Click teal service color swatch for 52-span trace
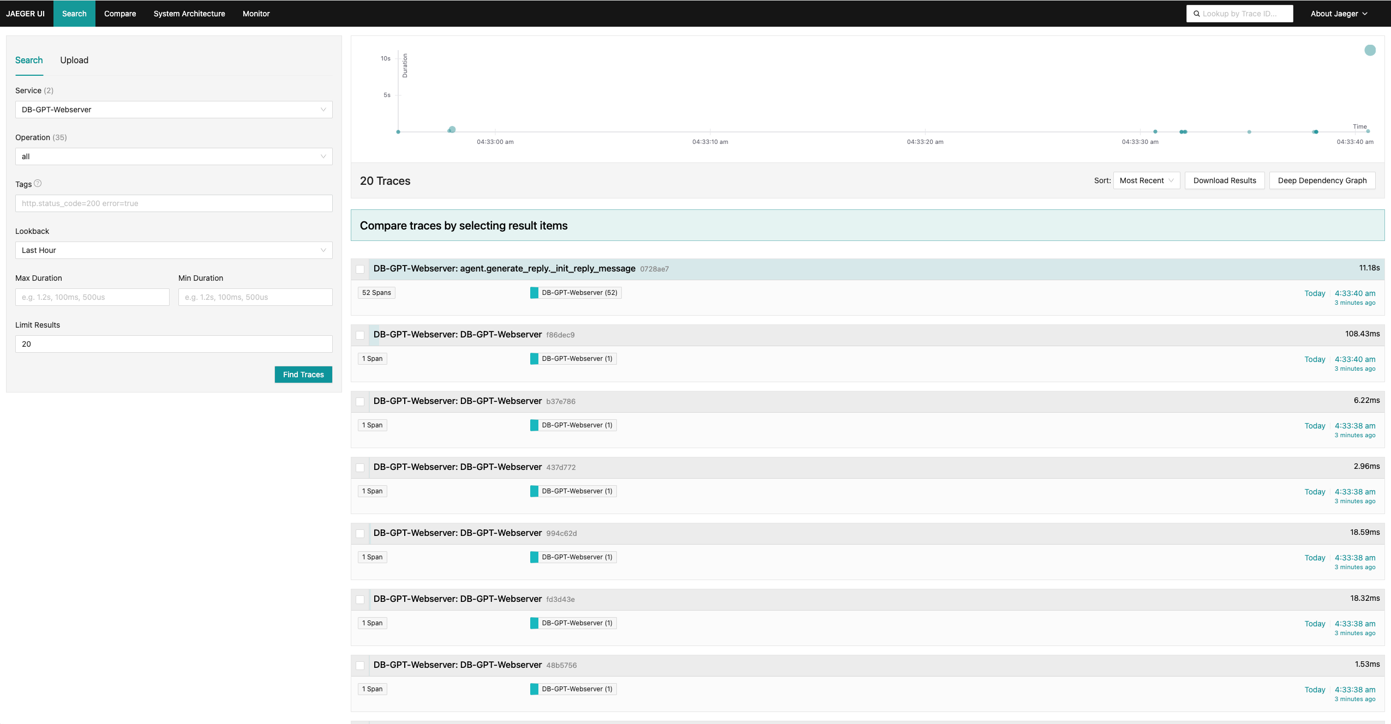The height and width of the screenshot is (724, 1391). 534,293
